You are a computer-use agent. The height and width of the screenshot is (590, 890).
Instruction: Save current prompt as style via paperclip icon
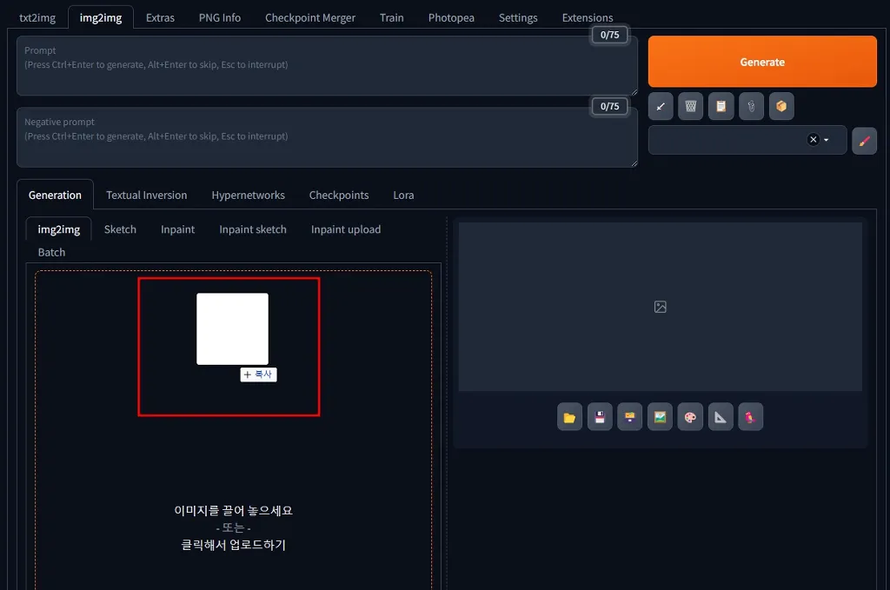point(751,106)
